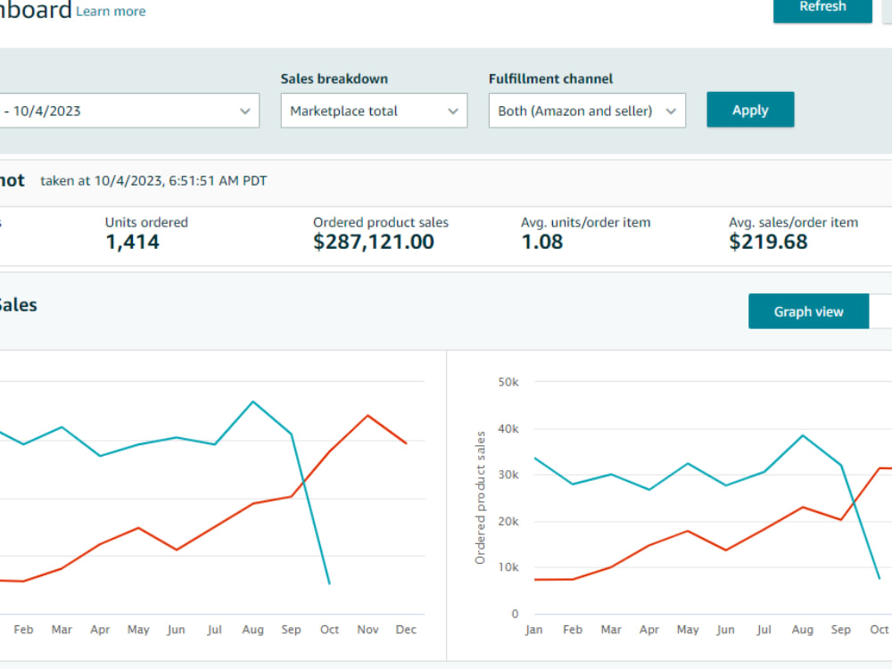Select the Ordered product sales value $287,121.00
This screenshot has width=892, height=669.
374,242
